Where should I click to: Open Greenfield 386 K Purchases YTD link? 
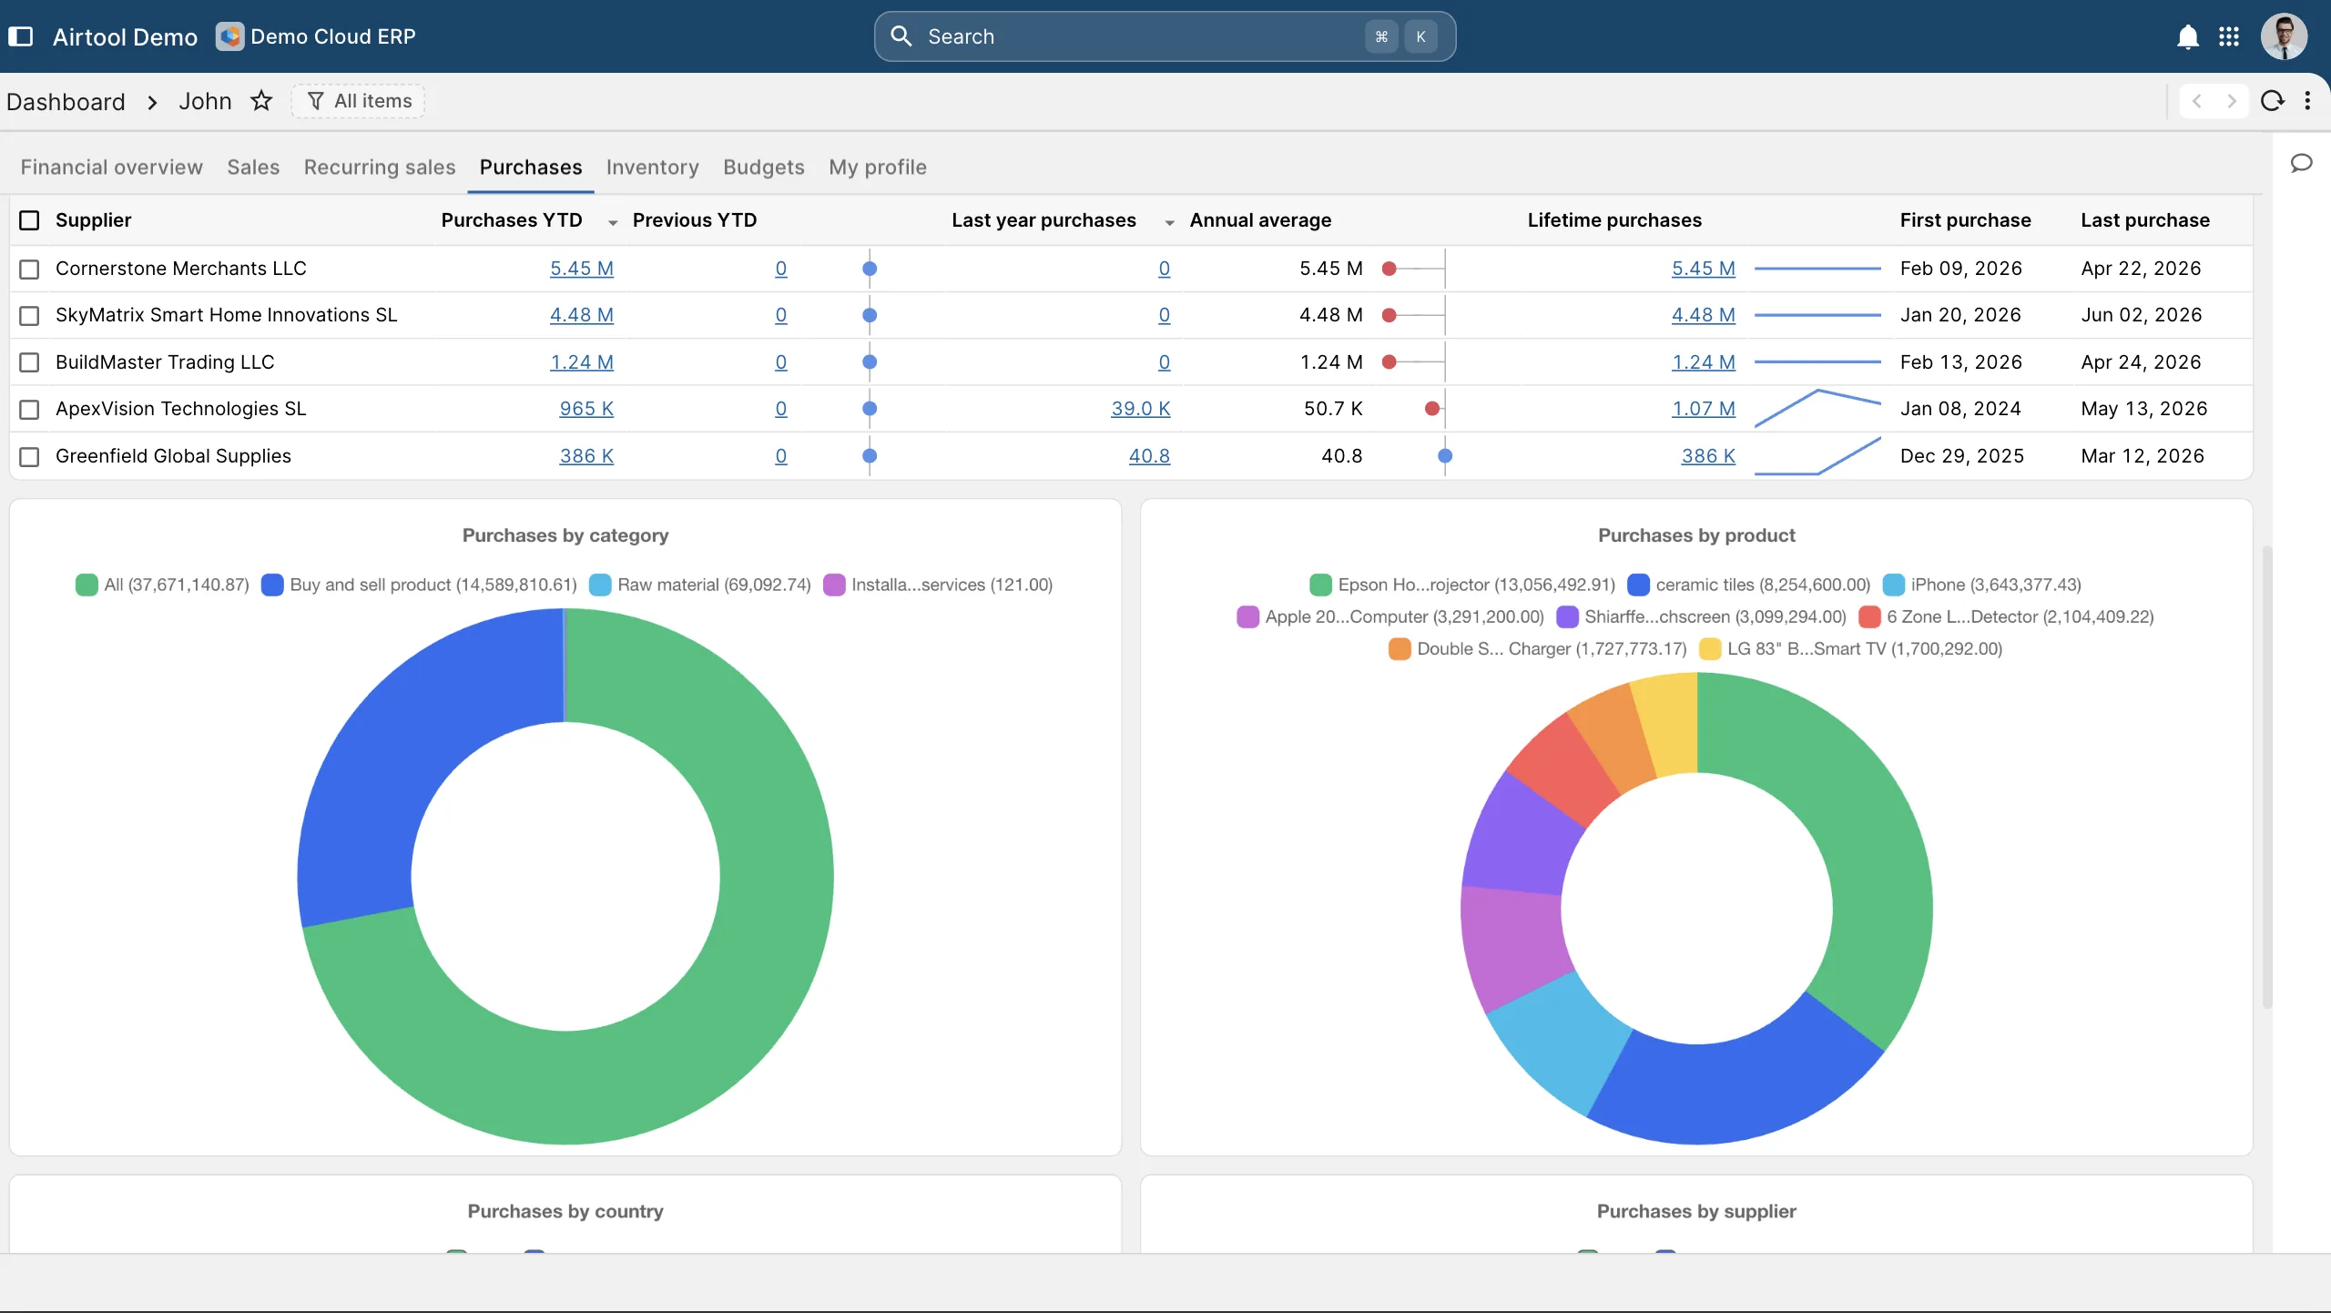[586, 456]
